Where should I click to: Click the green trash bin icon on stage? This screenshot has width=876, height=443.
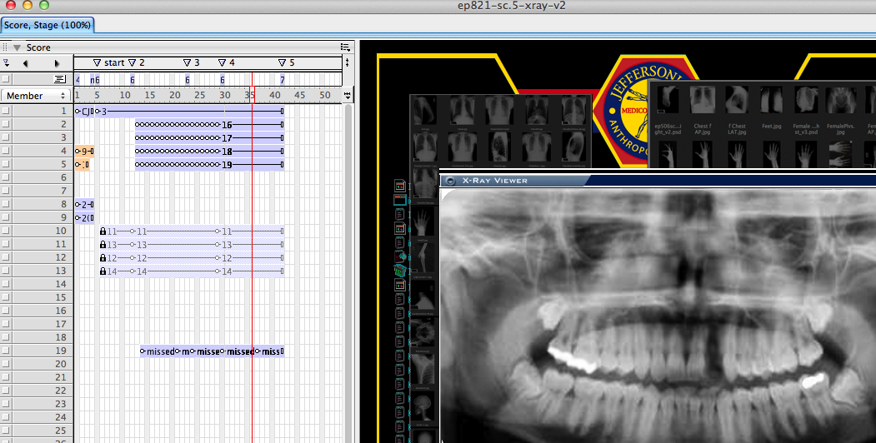[x=400, y=271]
